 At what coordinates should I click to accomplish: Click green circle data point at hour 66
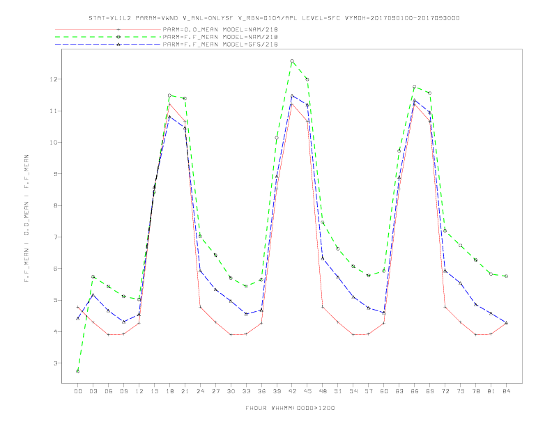pyautogui.click(x=415, y=87)
